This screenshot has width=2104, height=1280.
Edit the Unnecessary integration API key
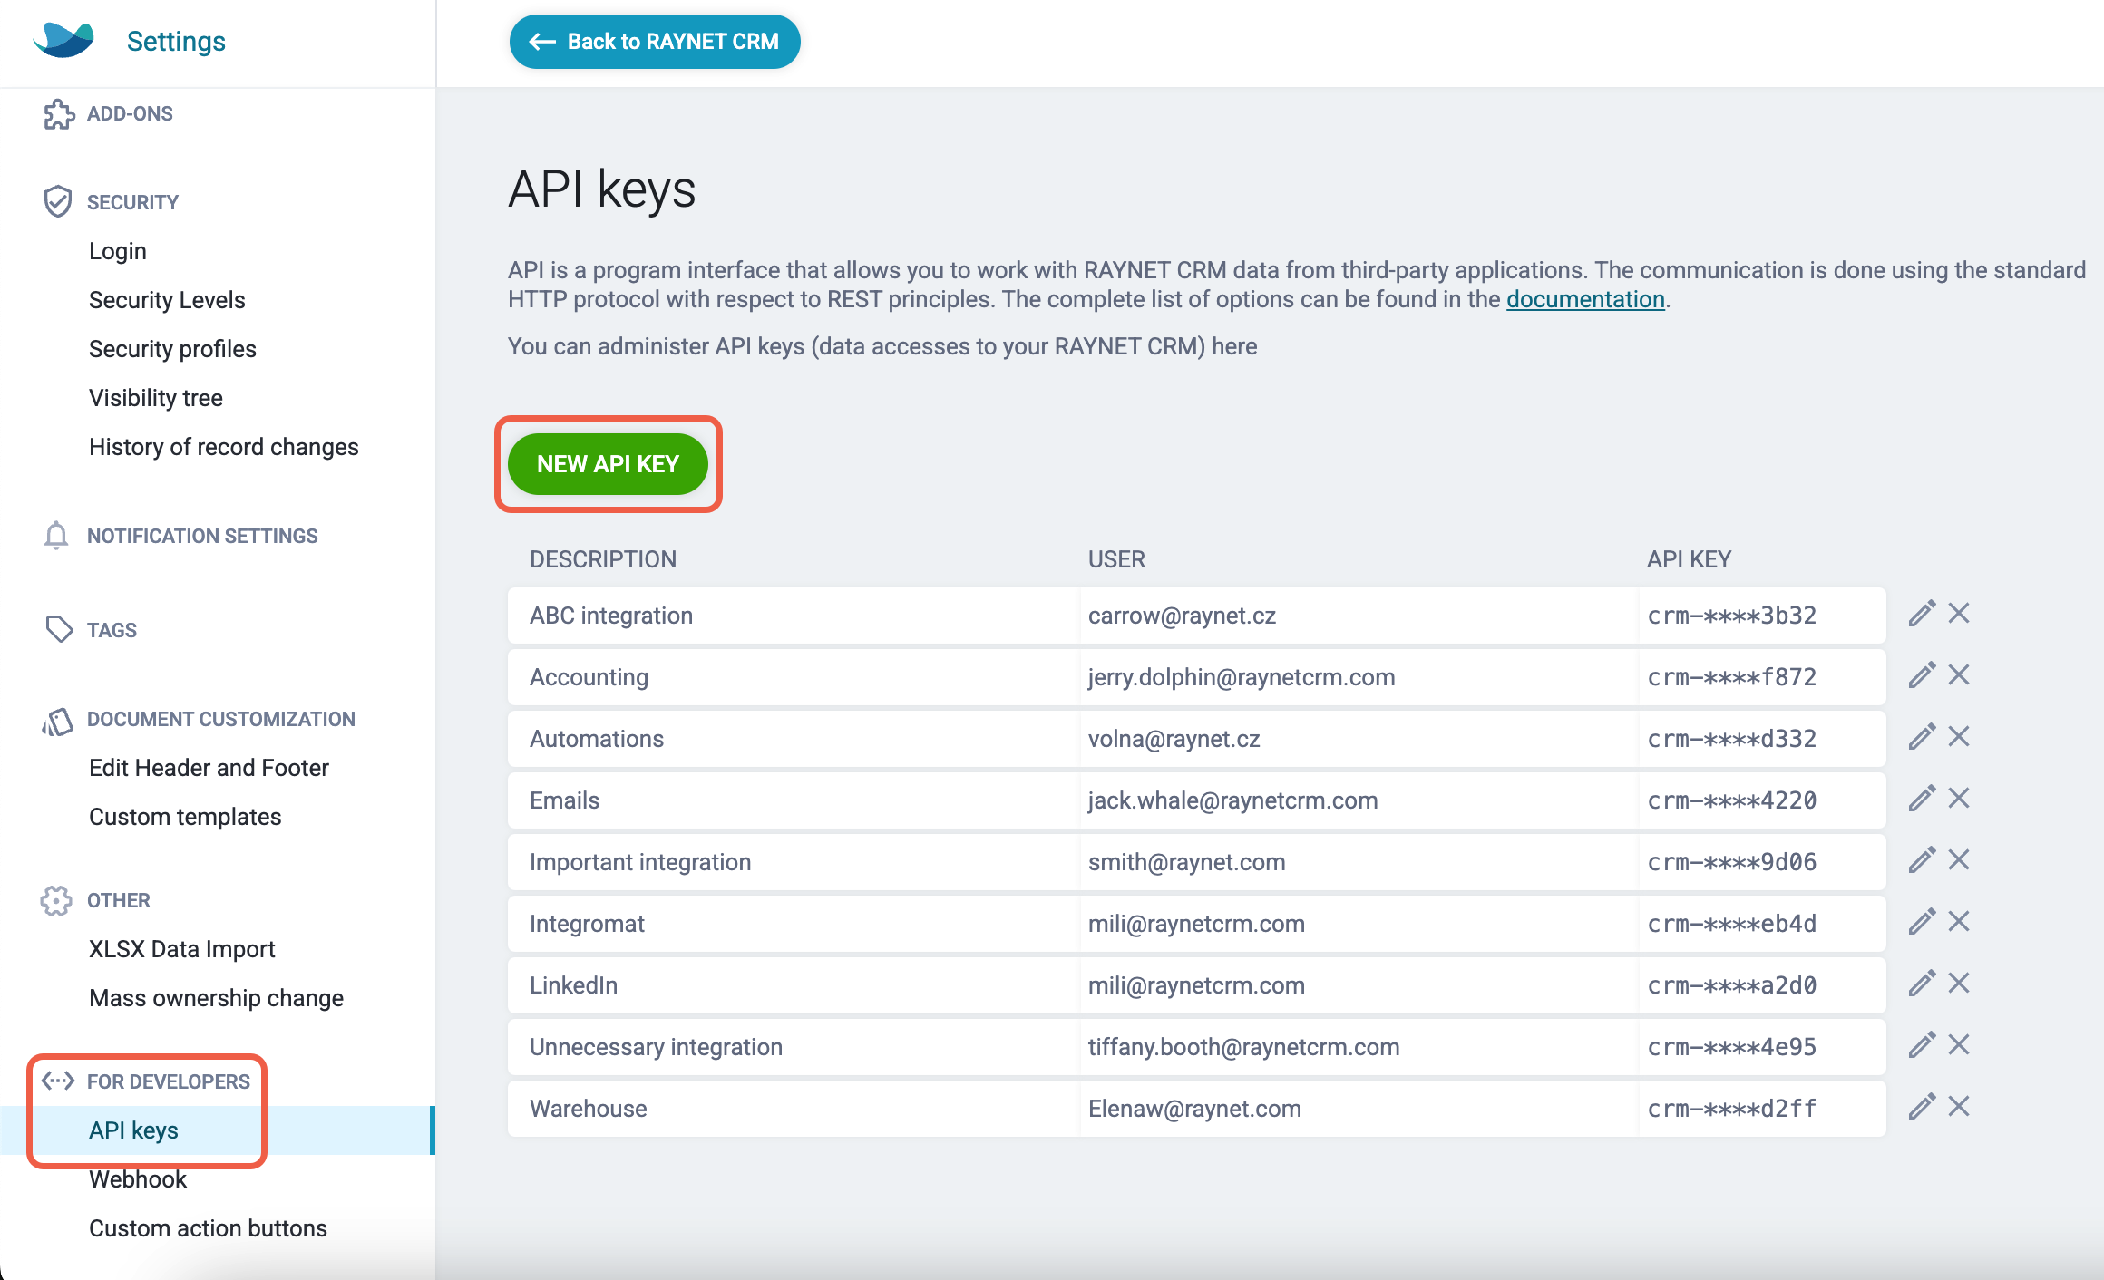(x=1922, y=1045)
